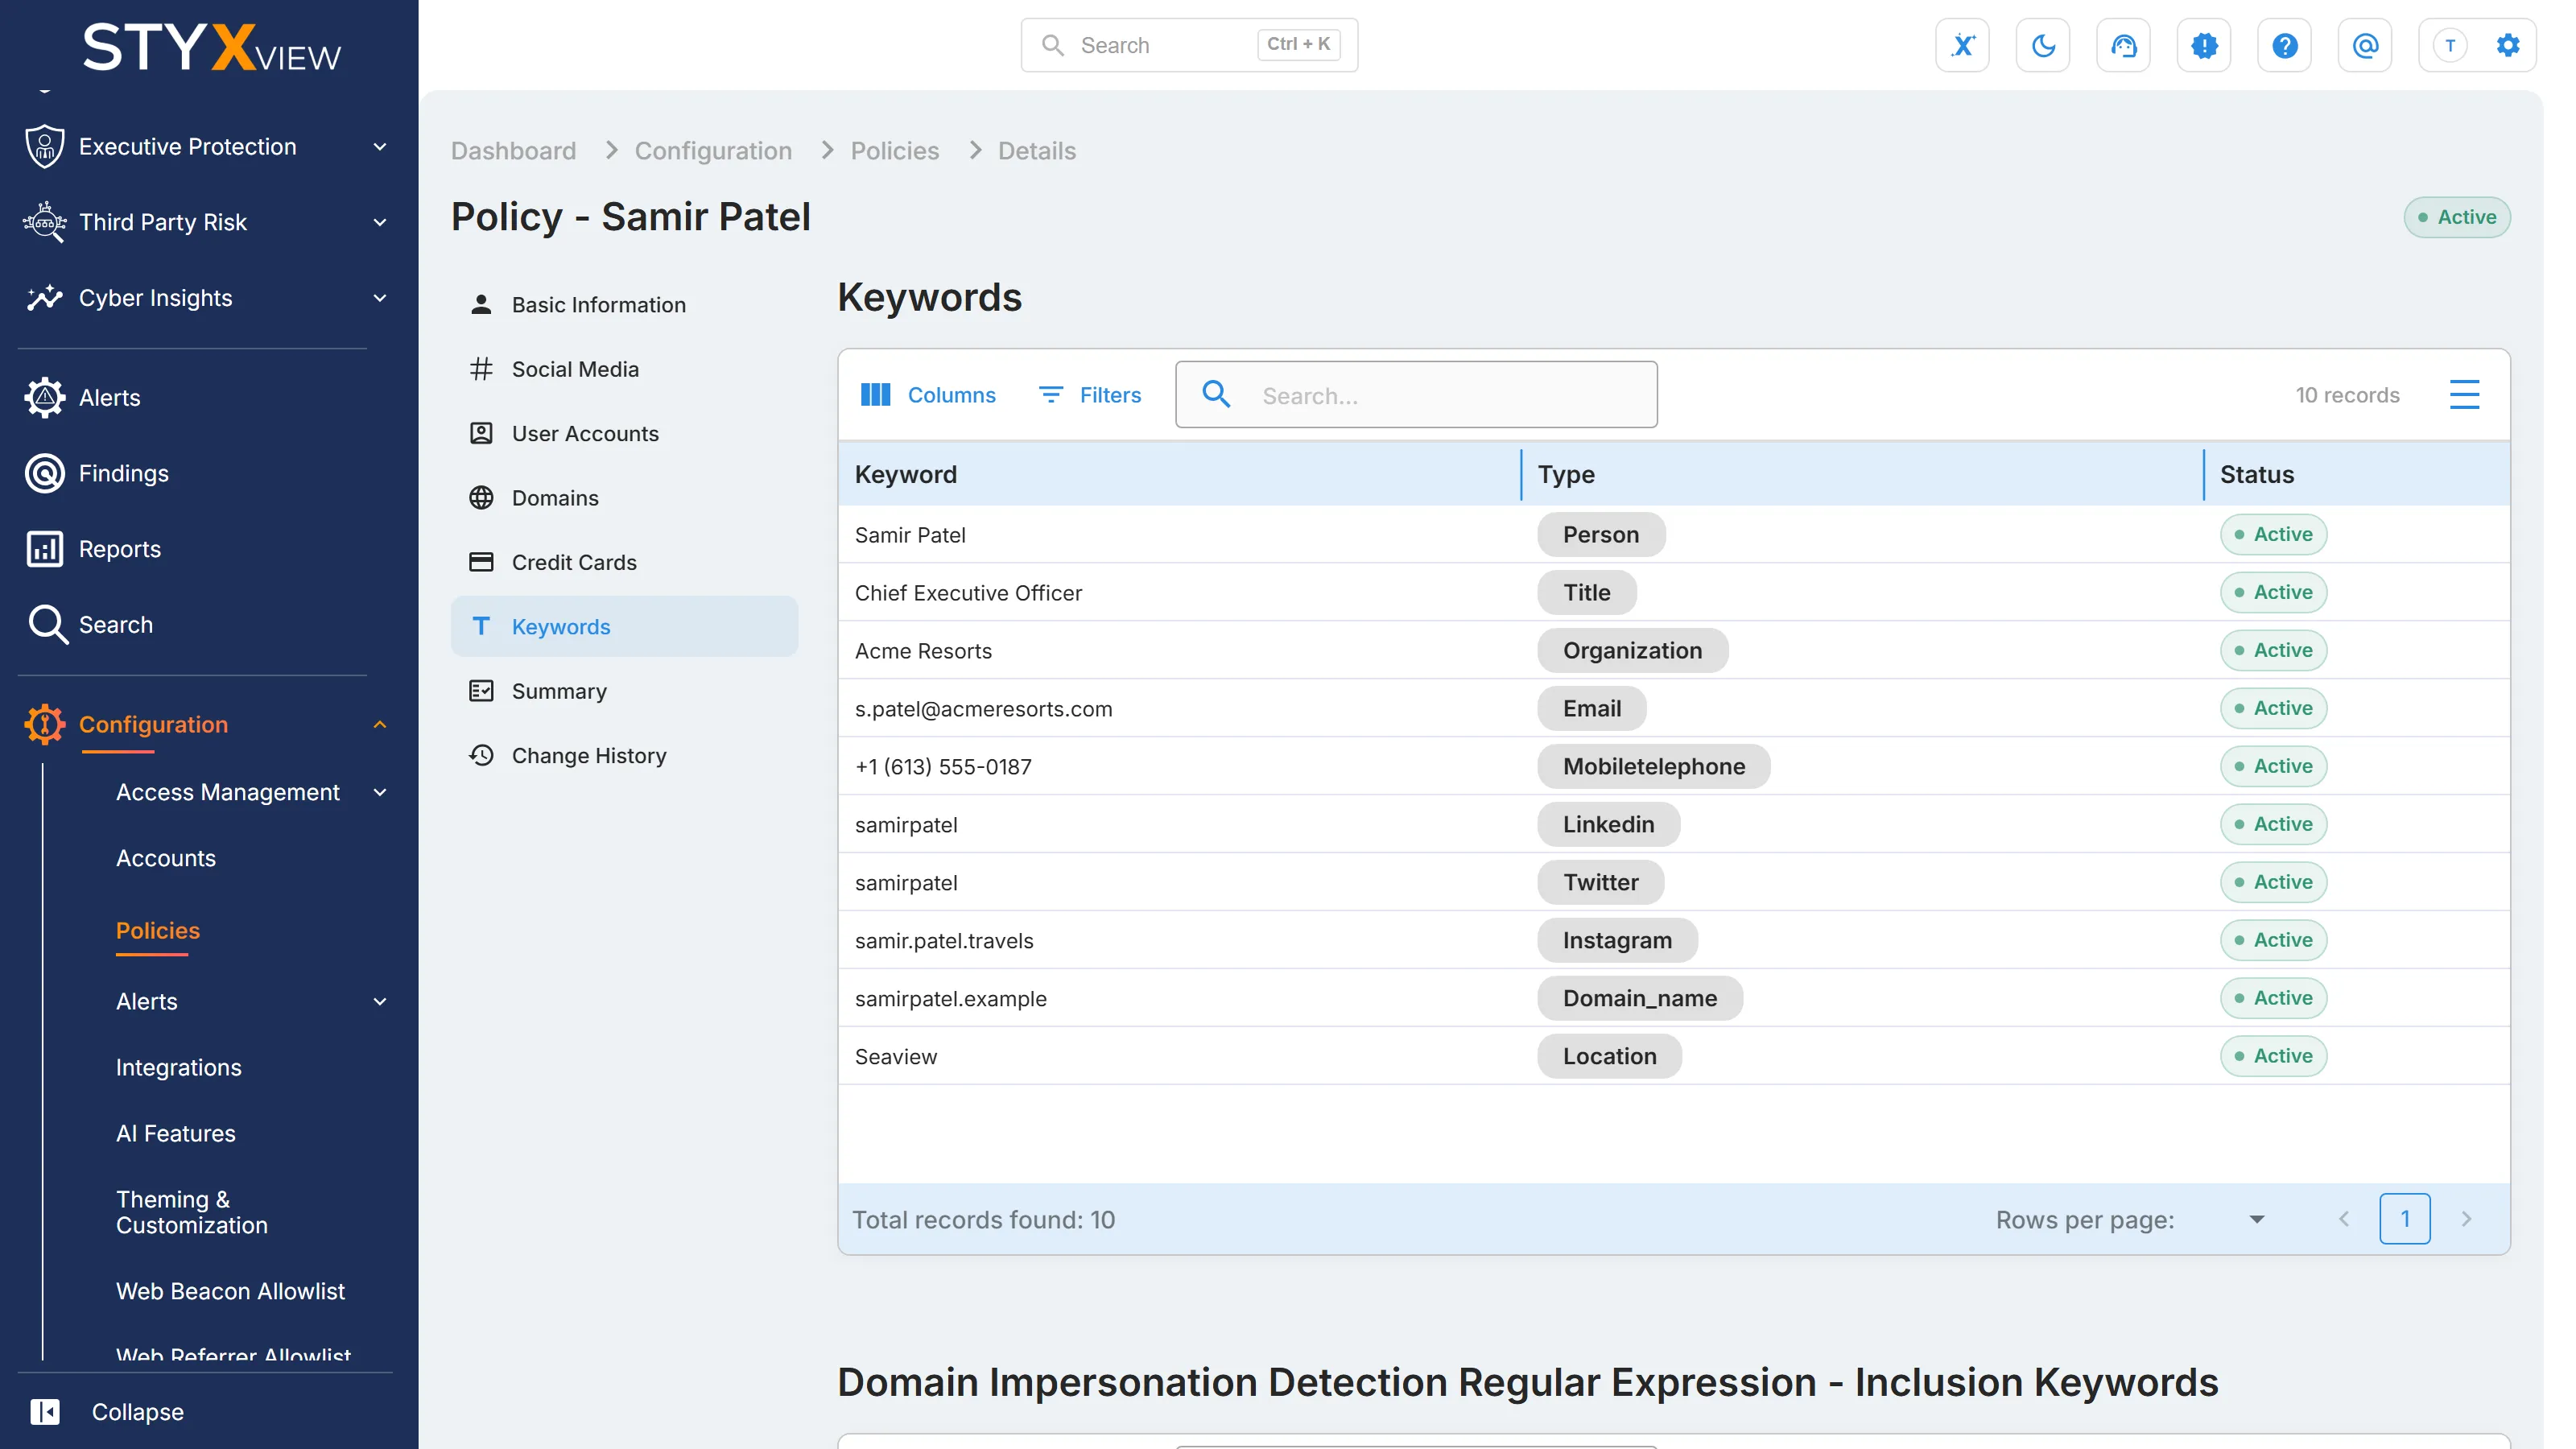Open AI Features under Configuration
2576x1449 pixels.
176,1133
